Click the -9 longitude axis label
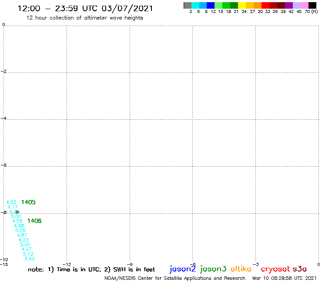Screen dimensions: 322x282 tap(130, 264)
